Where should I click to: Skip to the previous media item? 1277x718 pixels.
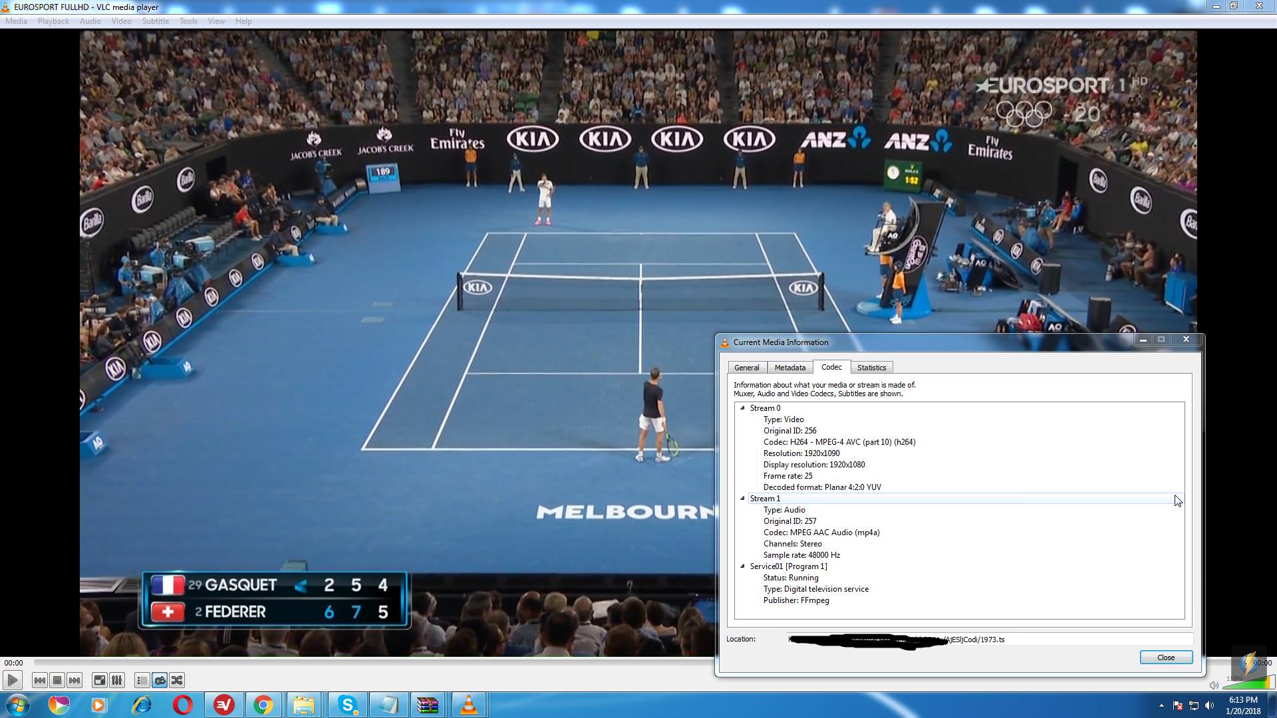(x=39, y=680)
